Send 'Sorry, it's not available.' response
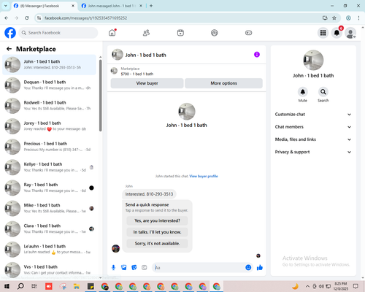This screenshot has width=365, height=292. (157, 243)
